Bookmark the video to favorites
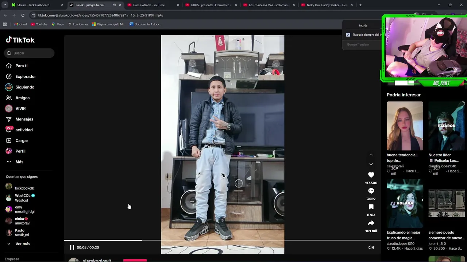Screen dimensions: 467x262 pyautogui.click(x=371, y=207)
